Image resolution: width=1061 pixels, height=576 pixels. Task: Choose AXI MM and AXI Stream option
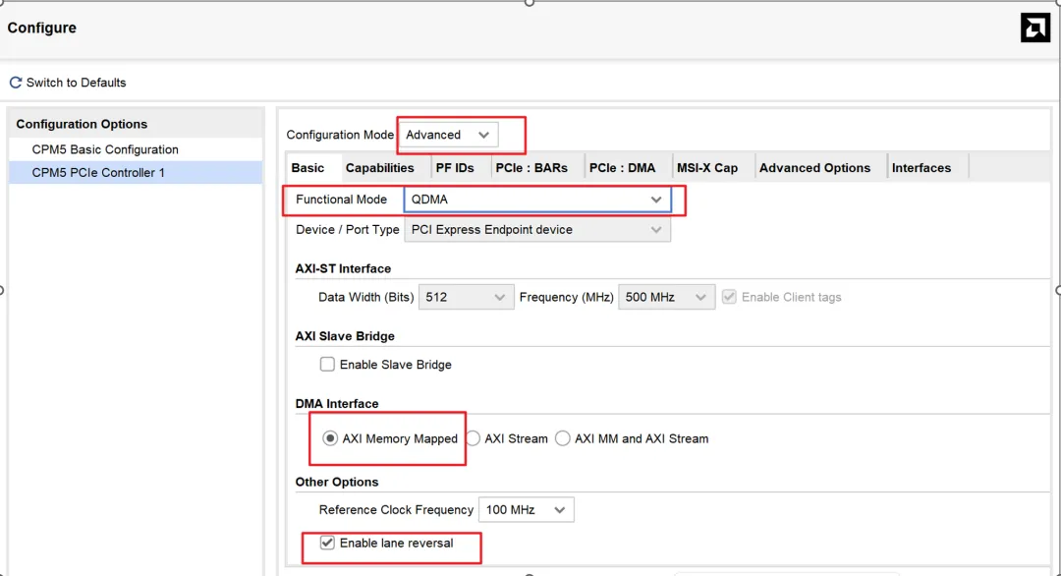click(562, 438)
